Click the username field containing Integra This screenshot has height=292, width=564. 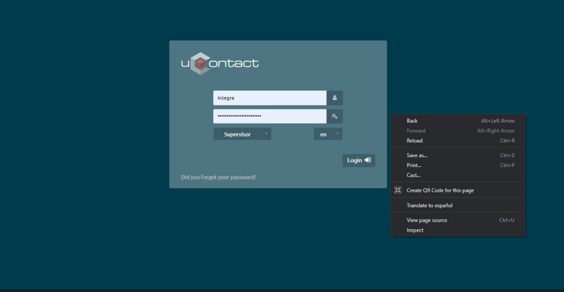coord(270,98)
